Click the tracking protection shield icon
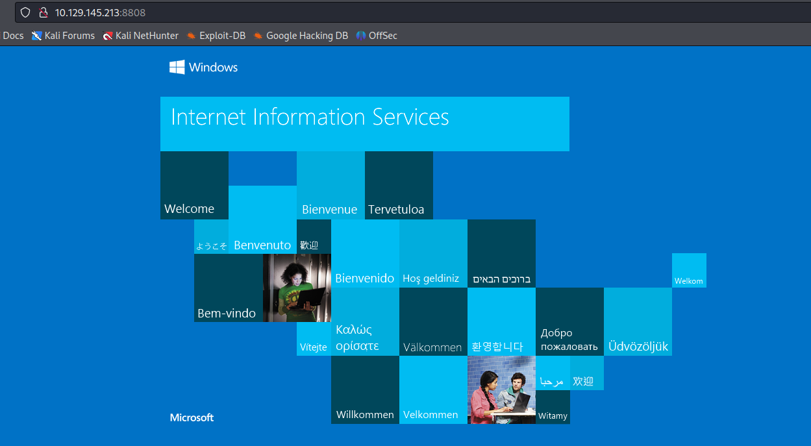The width and height of the screenshot is (811, 446). pos(25,12)
